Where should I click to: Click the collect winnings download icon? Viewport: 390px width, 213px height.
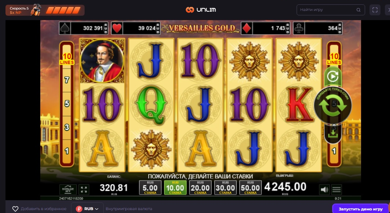pyautogui.click(x=333, y=134)
